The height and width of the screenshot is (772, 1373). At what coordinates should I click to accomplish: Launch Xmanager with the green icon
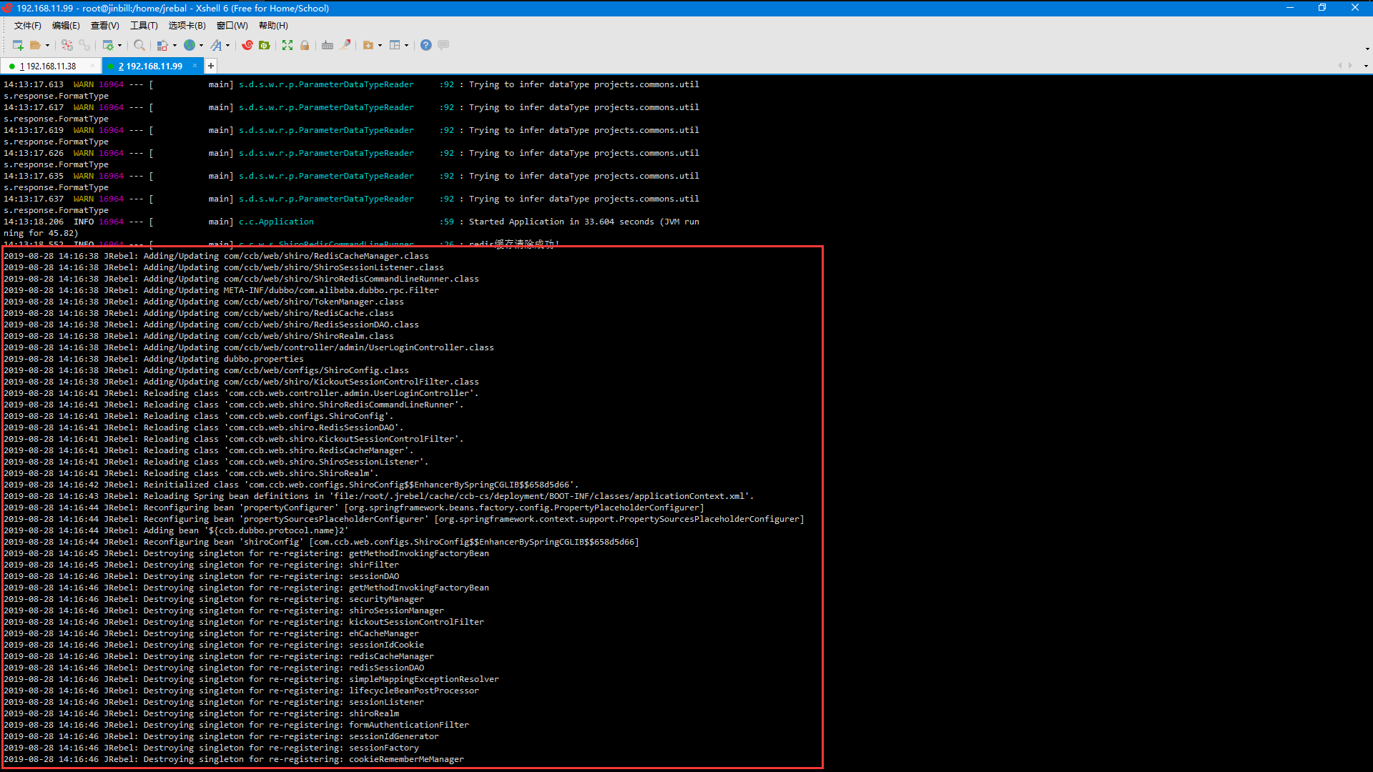point(265,45)
